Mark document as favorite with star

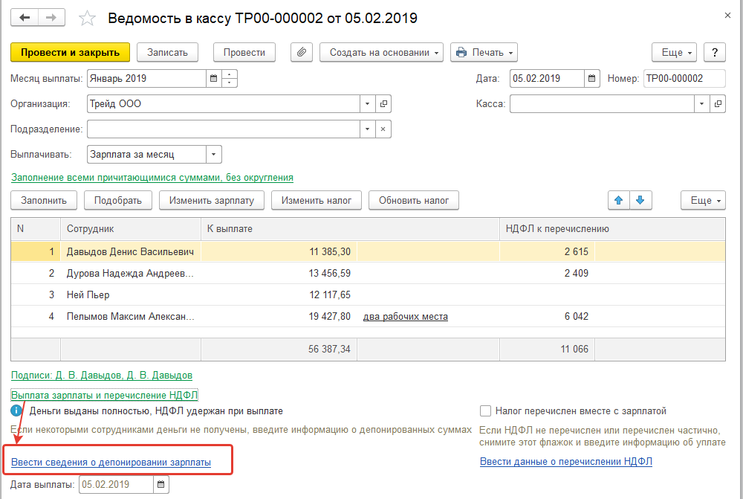pyautogui.click(x=87, y=18)
